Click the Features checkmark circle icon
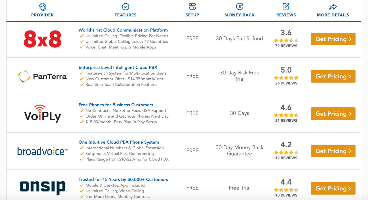368x200 pixels. 125,6
